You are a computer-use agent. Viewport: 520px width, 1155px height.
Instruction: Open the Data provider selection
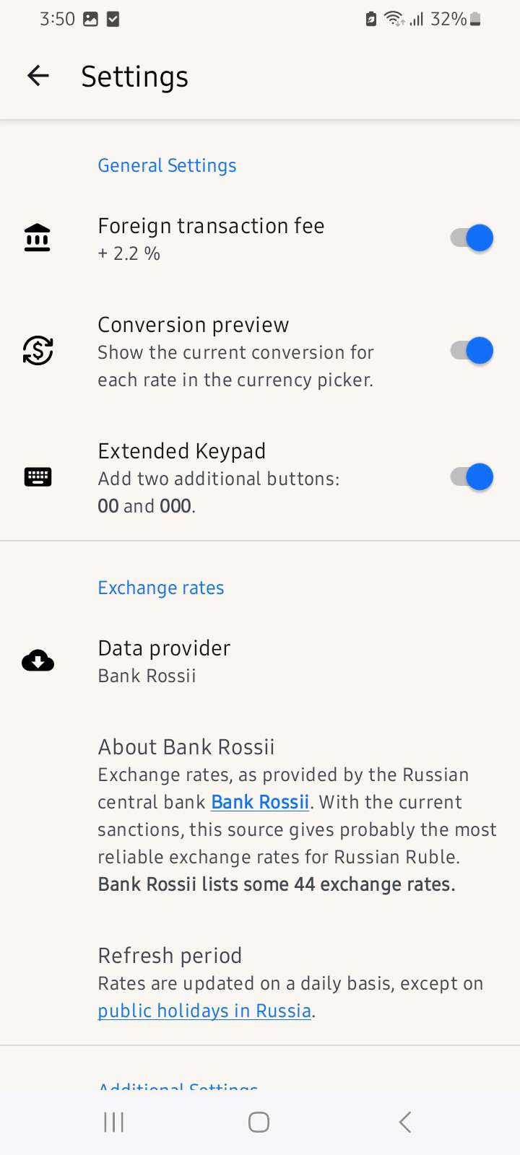[x=165, y=661]
